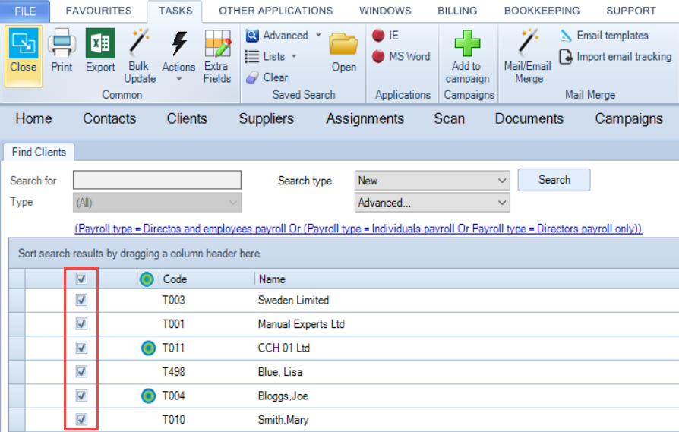Screen dimensions: 679x432
Task: Go to Home in navigation bar
Action: click(x=33, y=118)
